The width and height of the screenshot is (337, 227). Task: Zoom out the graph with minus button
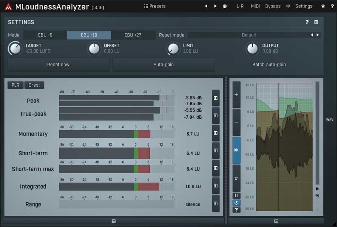pos(236,122)
